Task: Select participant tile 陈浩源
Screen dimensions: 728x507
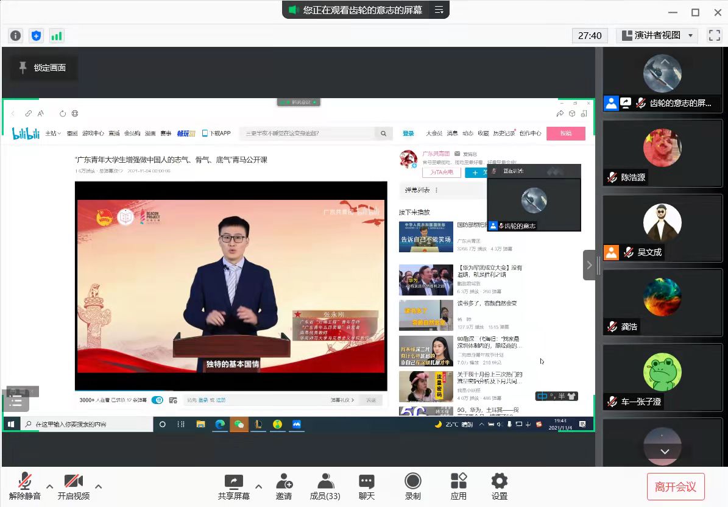Action: (x=662, y=154)
